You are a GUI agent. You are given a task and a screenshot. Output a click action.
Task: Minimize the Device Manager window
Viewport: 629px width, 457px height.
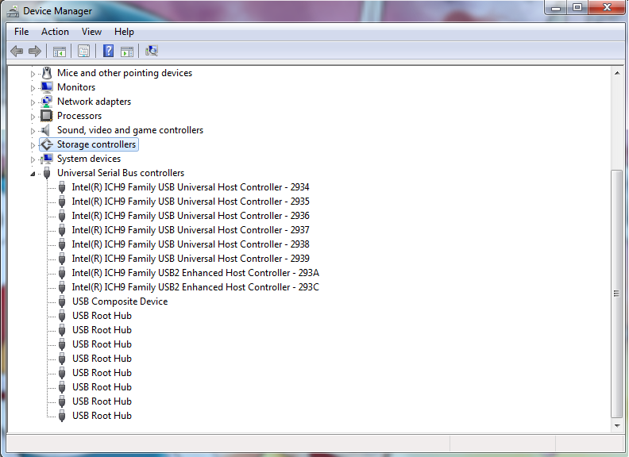556,8
